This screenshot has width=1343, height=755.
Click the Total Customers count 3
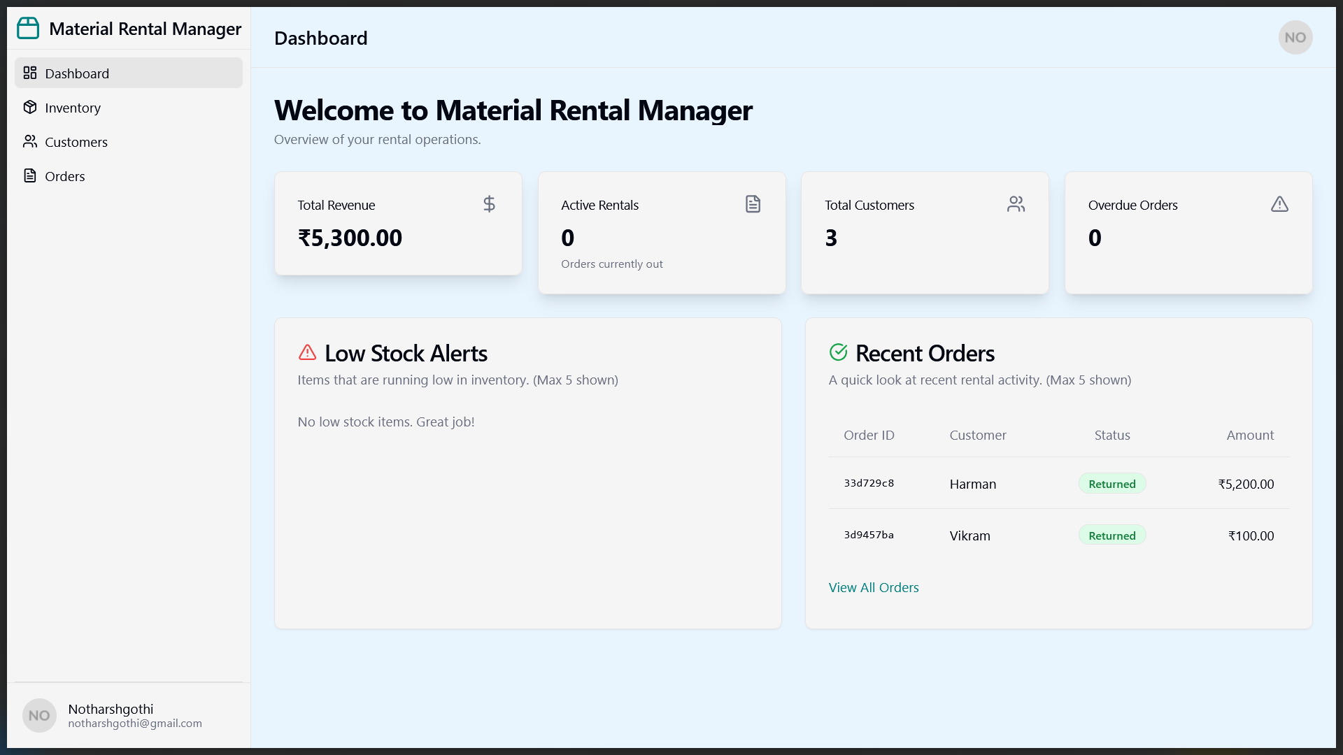[831, 238]
